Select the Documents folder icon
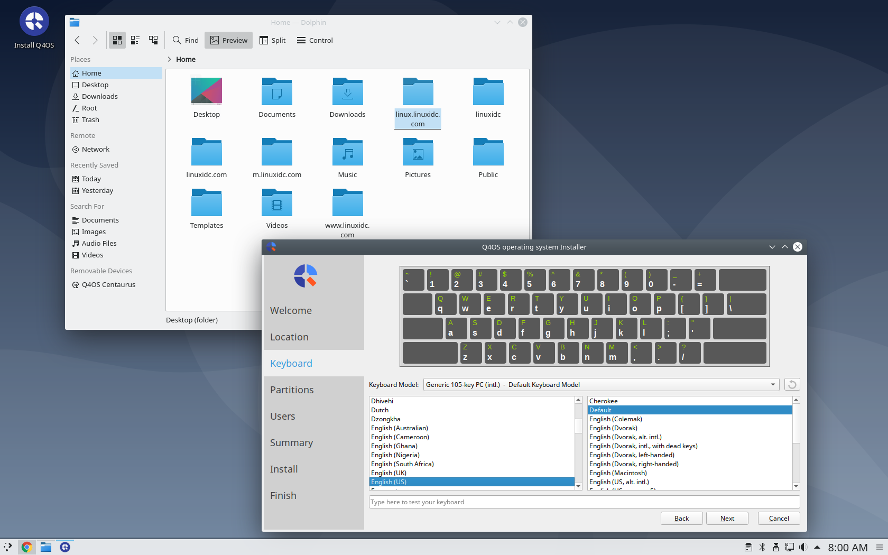The width and height of the screenshot is (888, 555). pos(277,91)
